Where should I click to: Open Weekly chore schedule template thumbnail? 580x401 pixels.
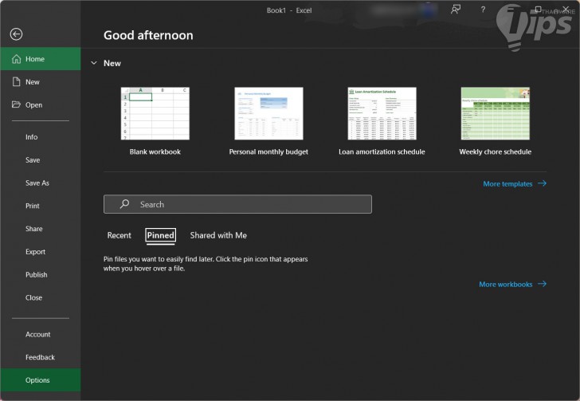(496, 114)
